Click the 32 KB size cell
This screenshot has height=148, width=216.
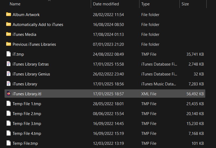pos(199,74)
